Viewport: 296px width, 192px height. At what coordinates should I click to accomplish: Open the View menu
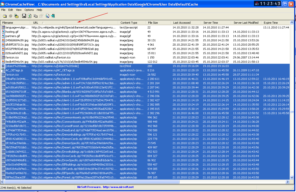point(19,10)
